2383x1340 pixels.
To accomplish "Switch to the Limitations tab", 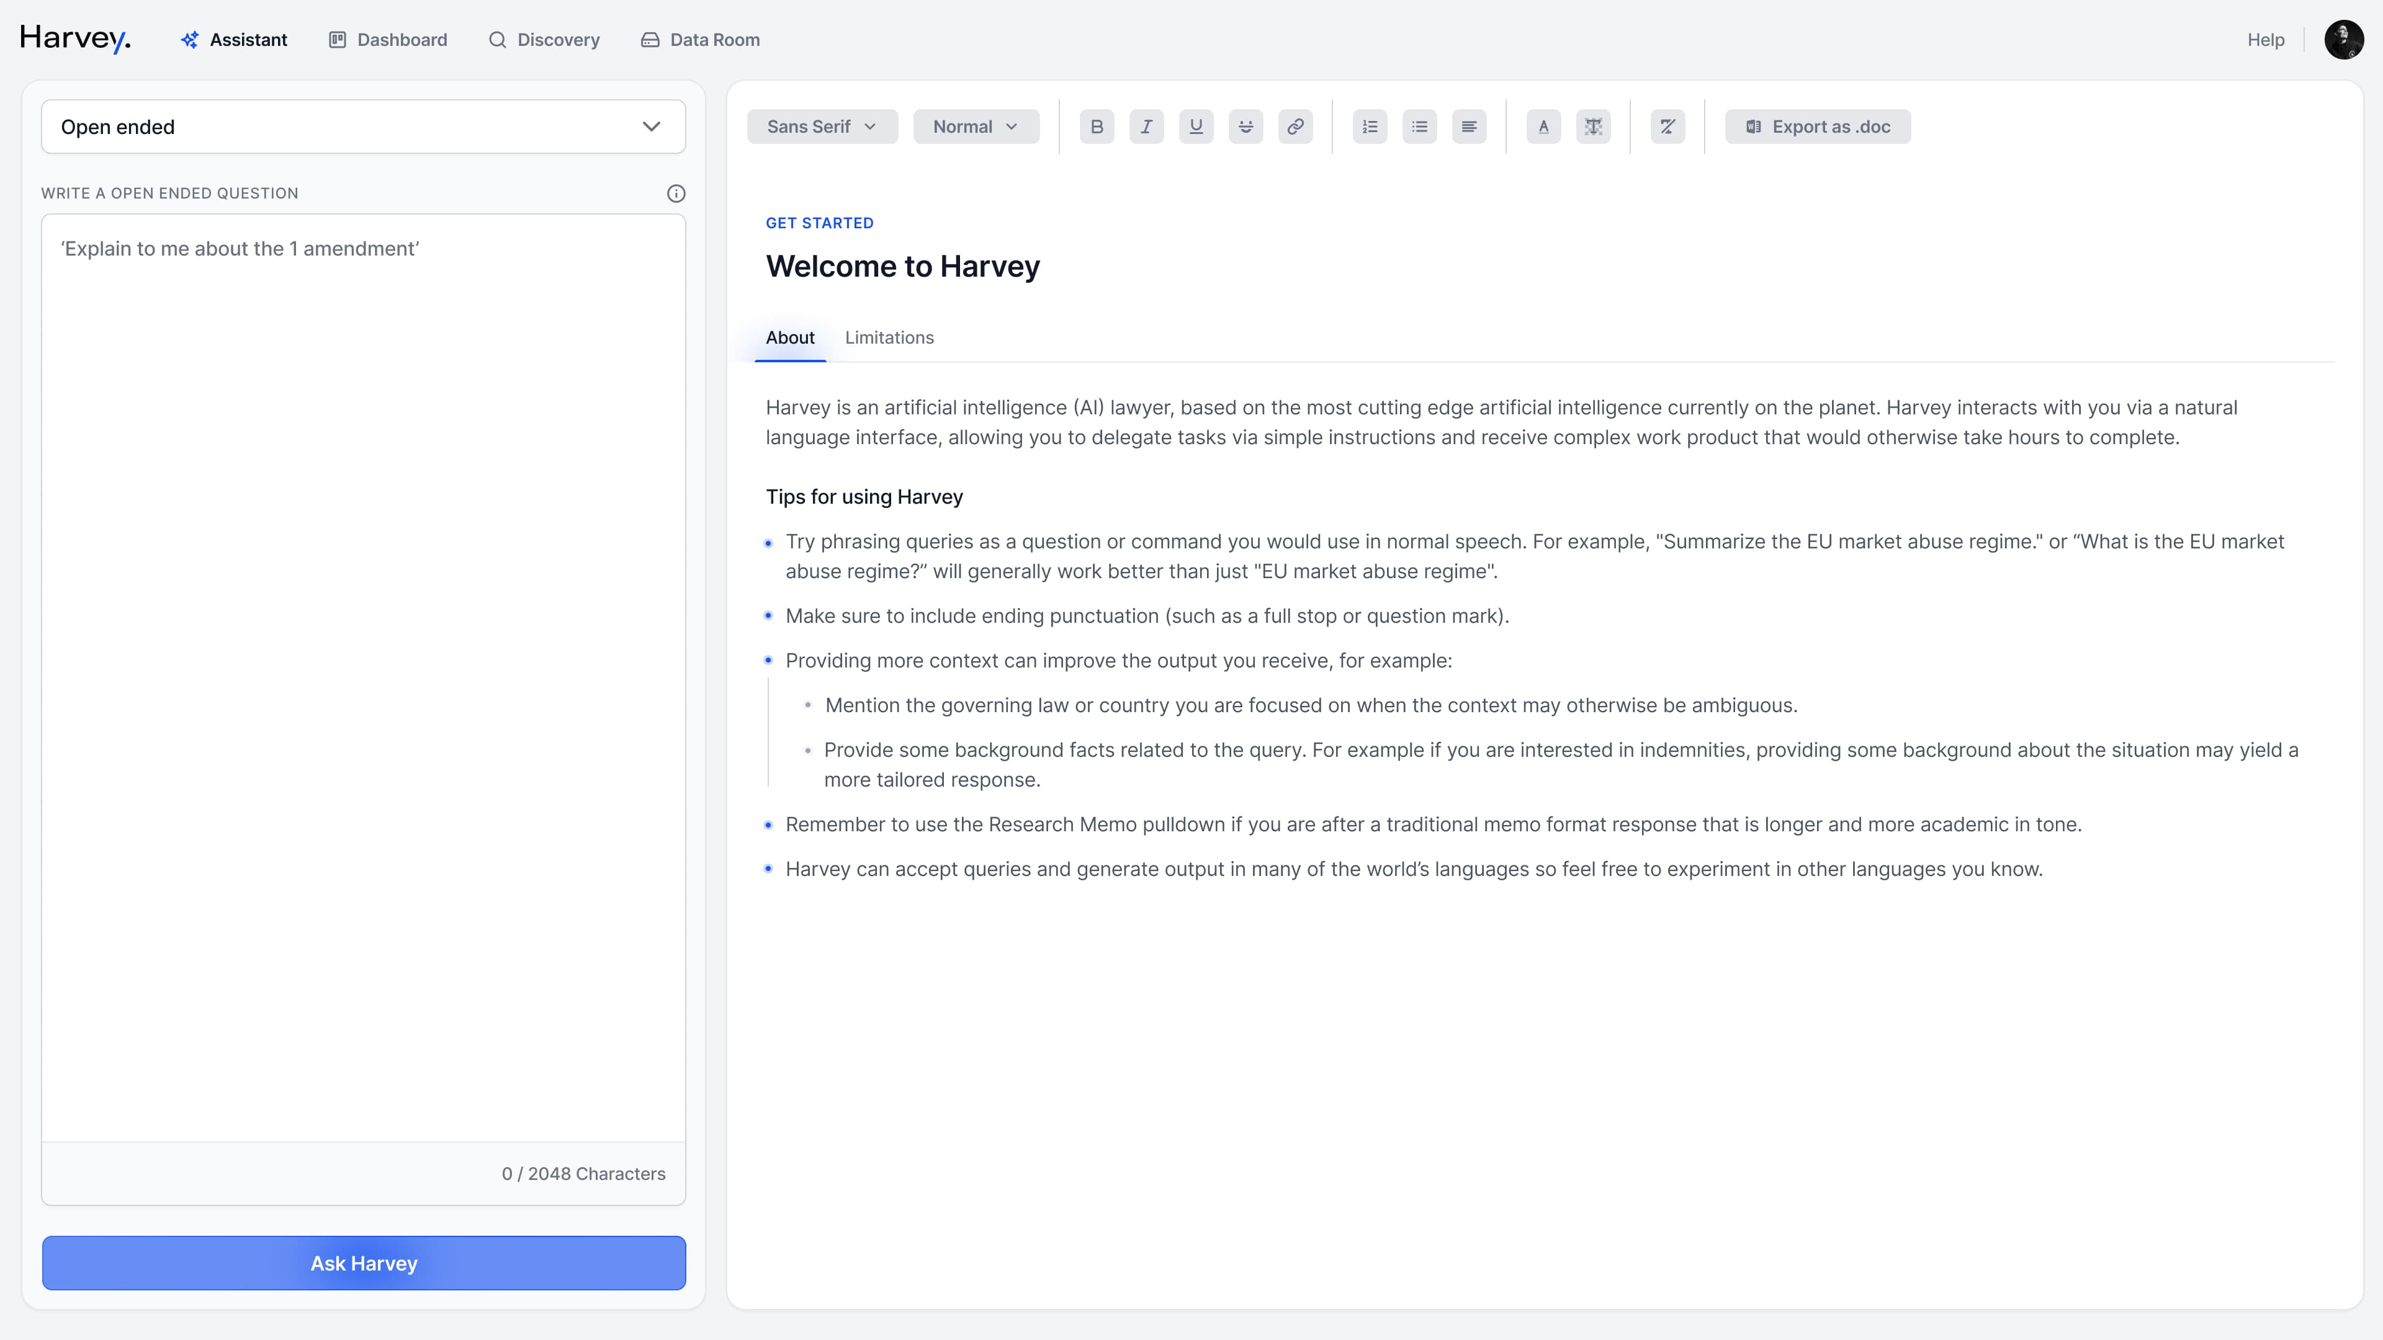I will click(889, 337).
